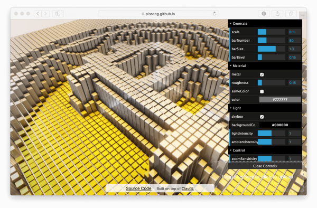
Task: Add a new tab with plus
Action: click(303, 15)
